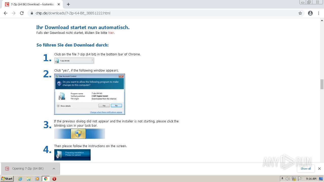Click the heading 'So führen Sie den Download durch:'
Screen dimensions: 324x182
click(x=72, y=45)
